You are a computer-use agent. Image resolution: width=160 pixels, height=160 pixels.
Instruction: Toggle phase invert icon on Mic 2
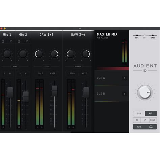pyautogui.click(x=27, y=41)
